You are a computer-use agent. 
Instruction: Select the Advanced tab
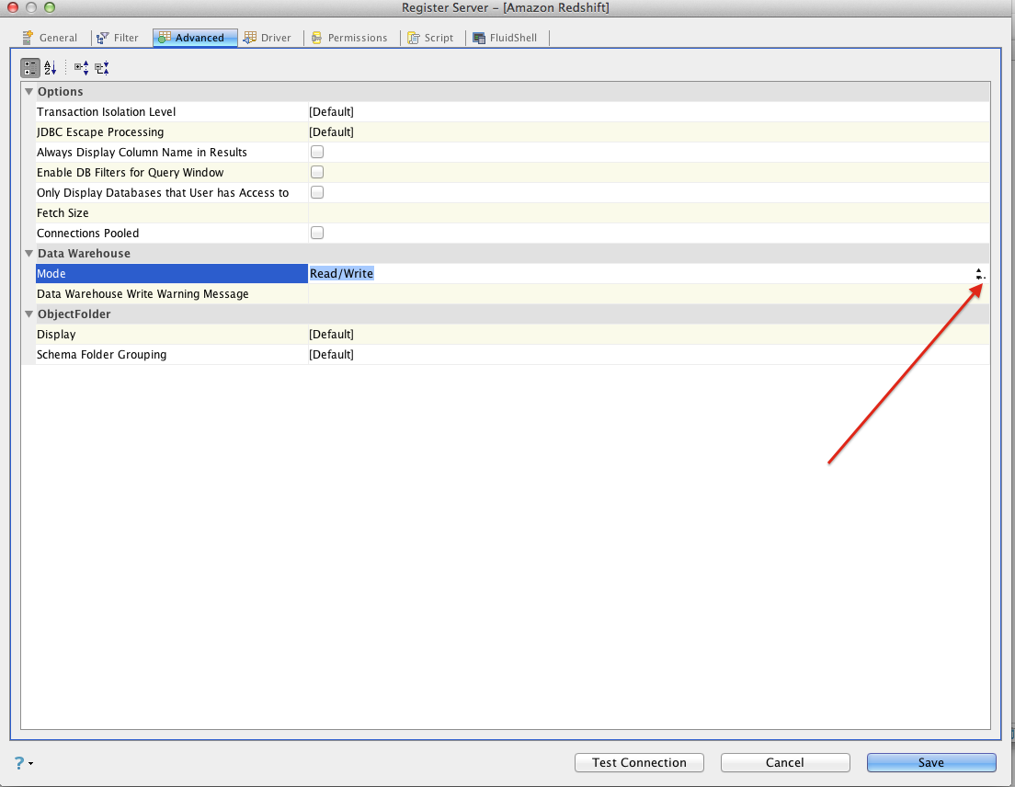195,38
